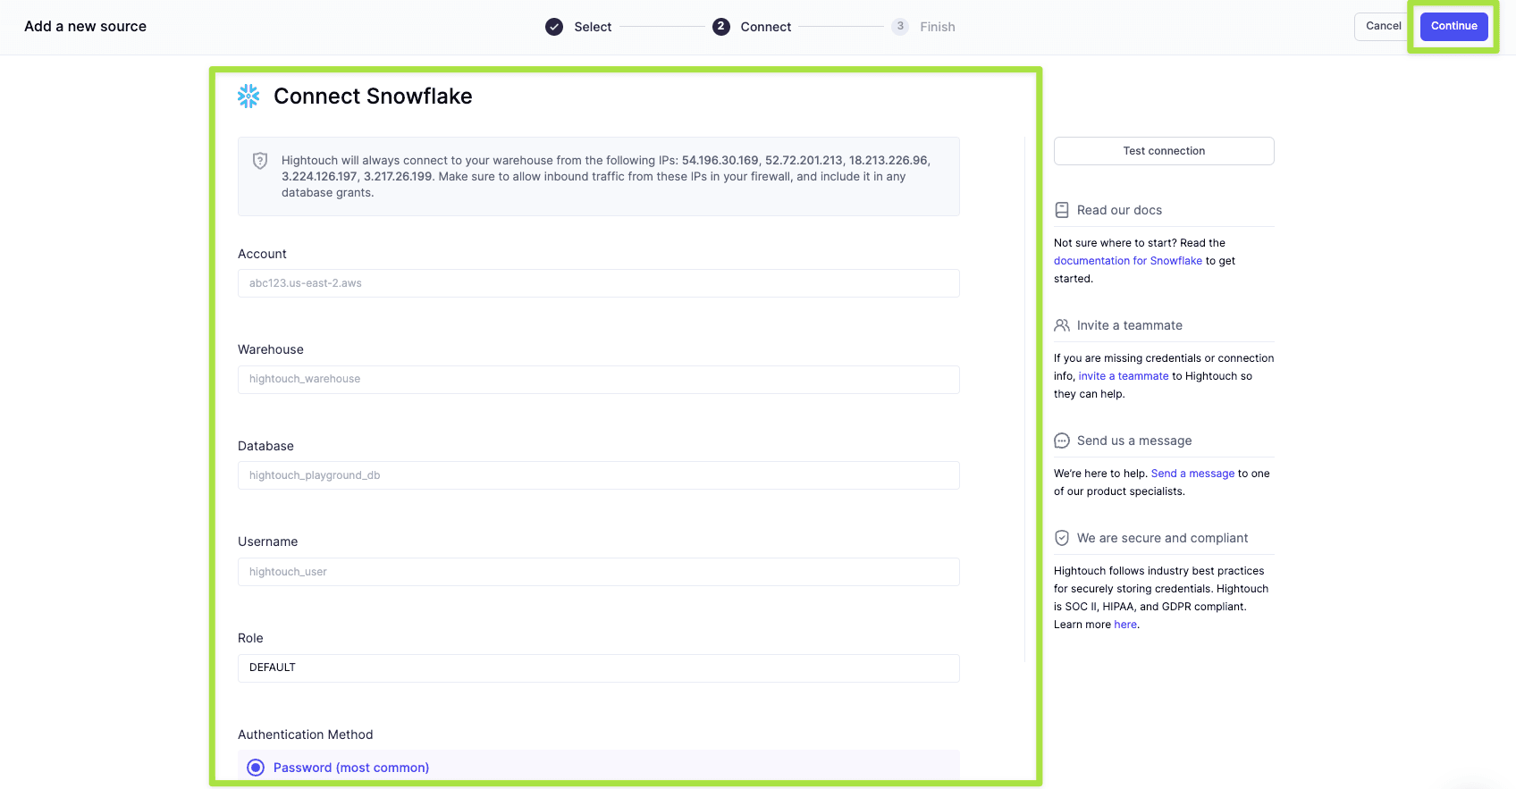Click the secure and compliant shield icon

[x=1062, y=538]
